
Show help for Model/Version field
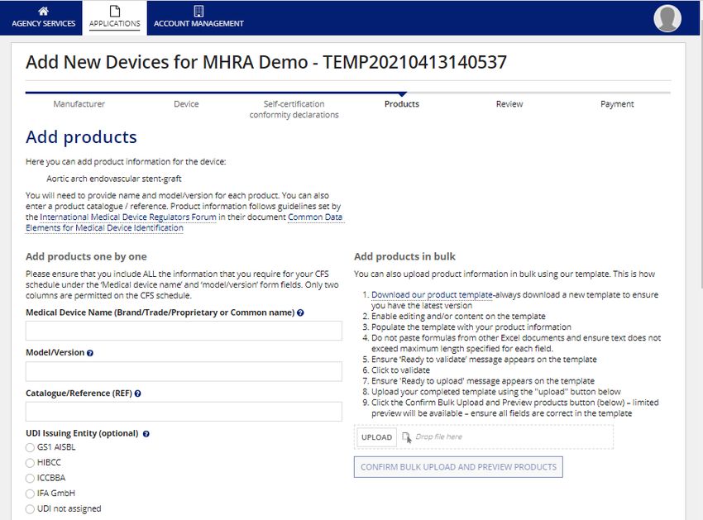90,353
